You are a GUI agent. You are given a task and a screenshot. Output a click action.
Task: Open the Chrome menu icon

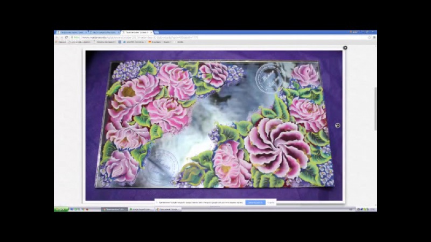point(374,37)
